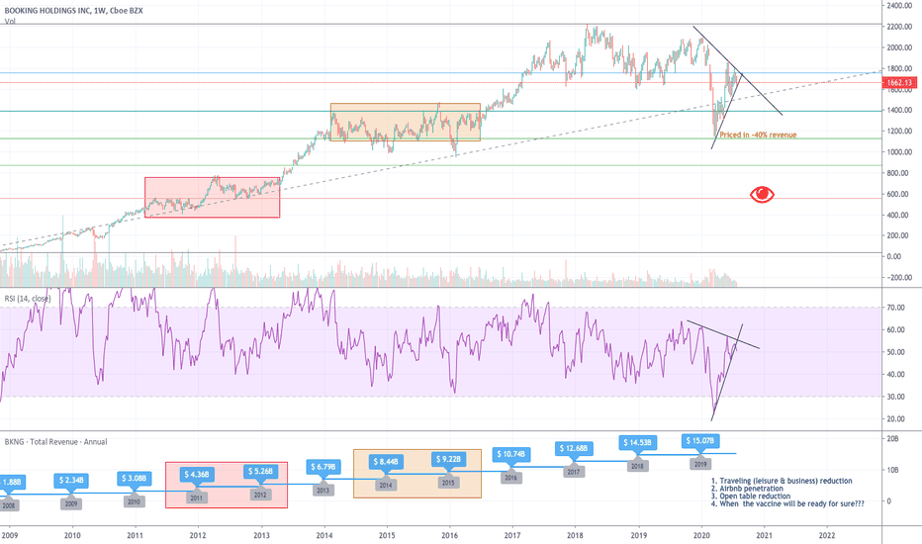
Task: Click the $10.74B revenue label
Action: click(511, 454)
